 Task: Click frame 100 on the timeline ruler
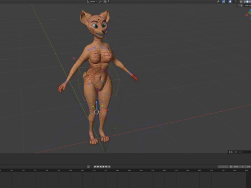[x=71, y=170]
